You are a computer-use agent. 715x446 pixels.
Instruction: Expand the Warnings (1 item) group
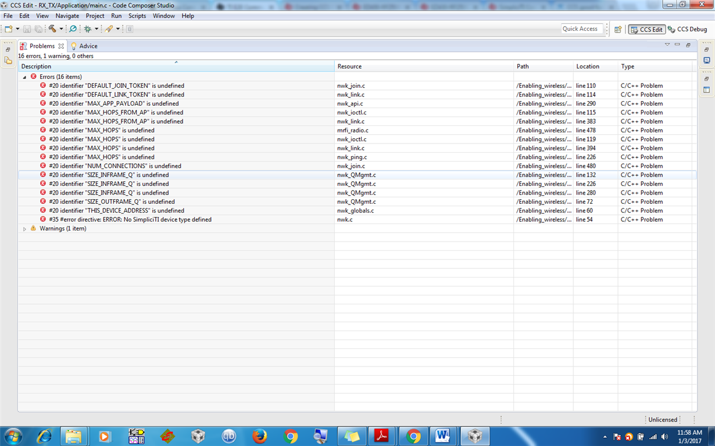click(x=24, y=229)
